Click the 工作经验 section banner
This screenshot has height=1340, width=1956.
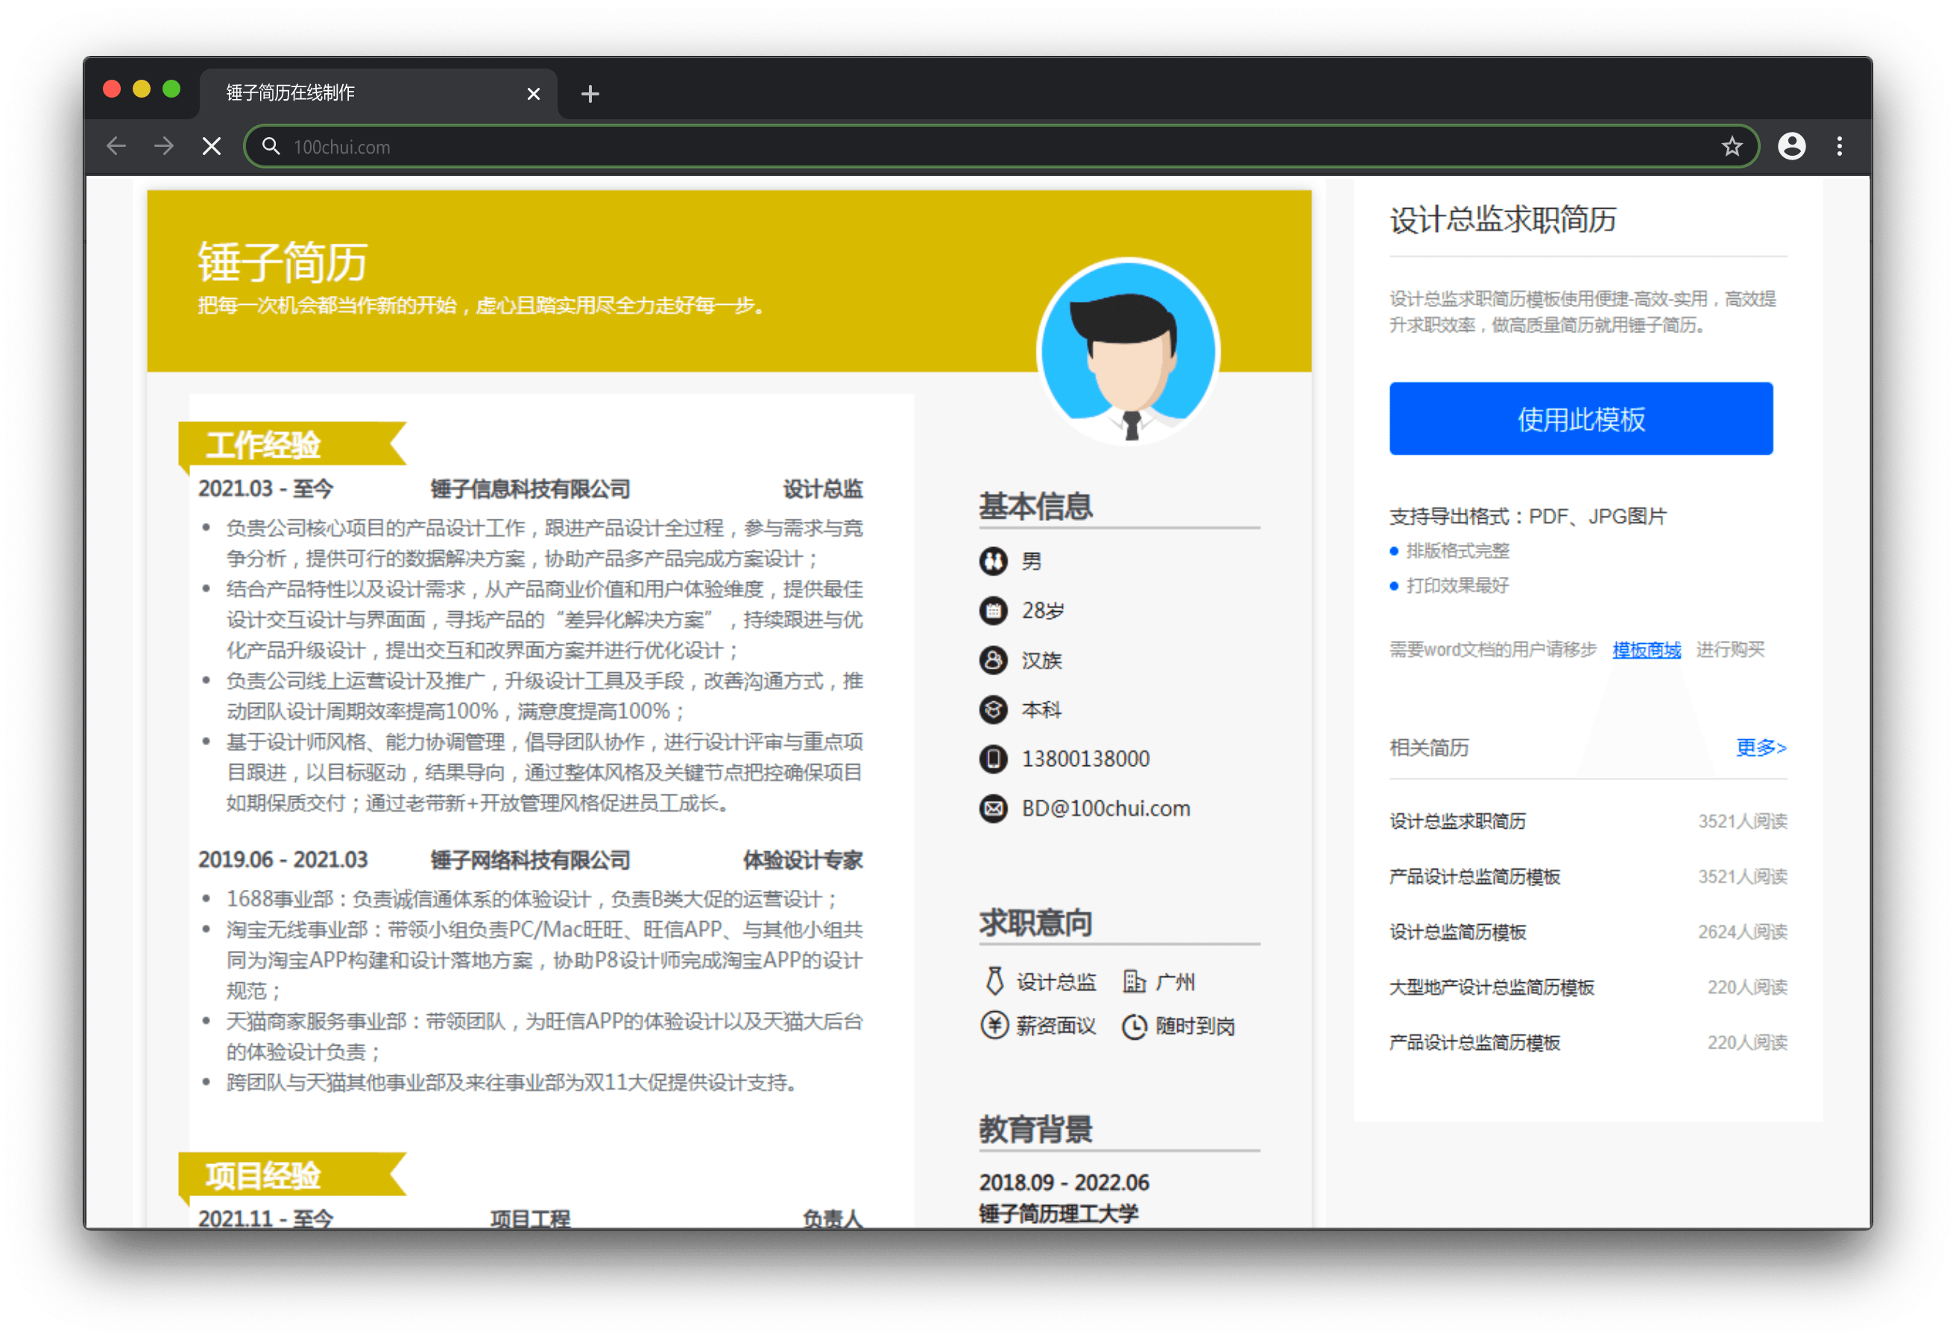292,443
